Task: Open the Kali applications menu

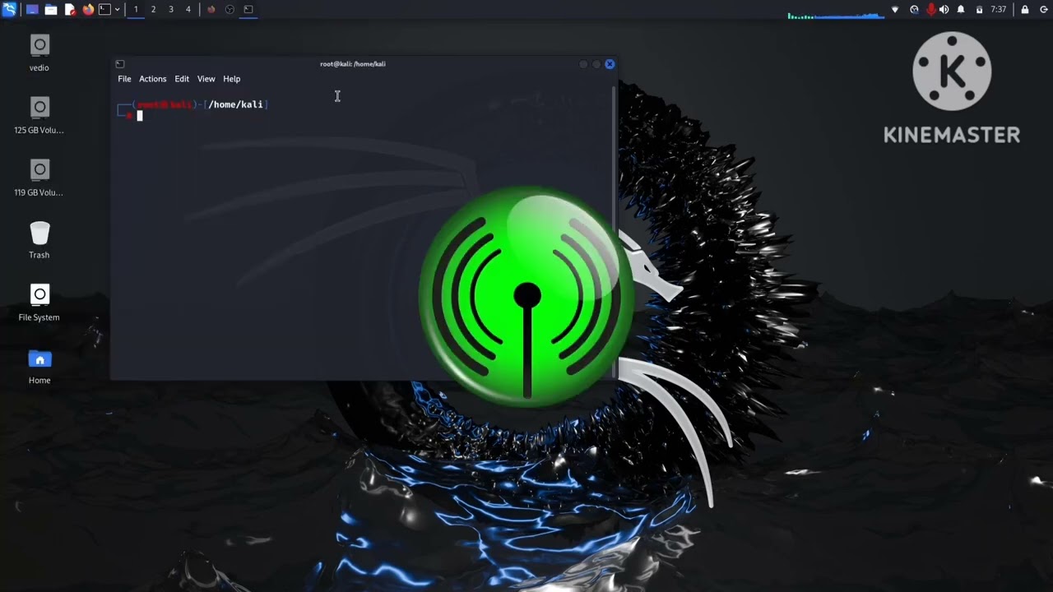Action: pos(9,10)
